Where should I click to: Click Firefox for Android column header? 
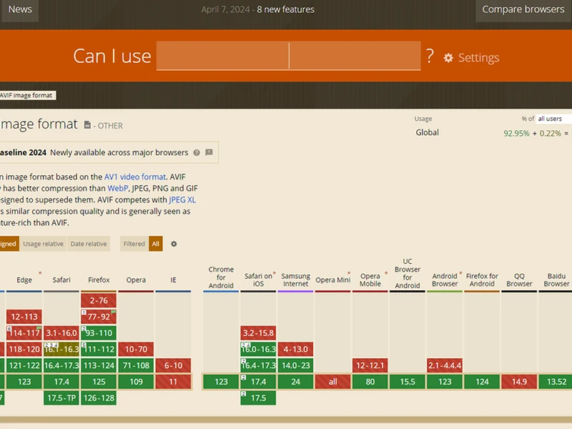pyautogui.click(x=482, y=280)
